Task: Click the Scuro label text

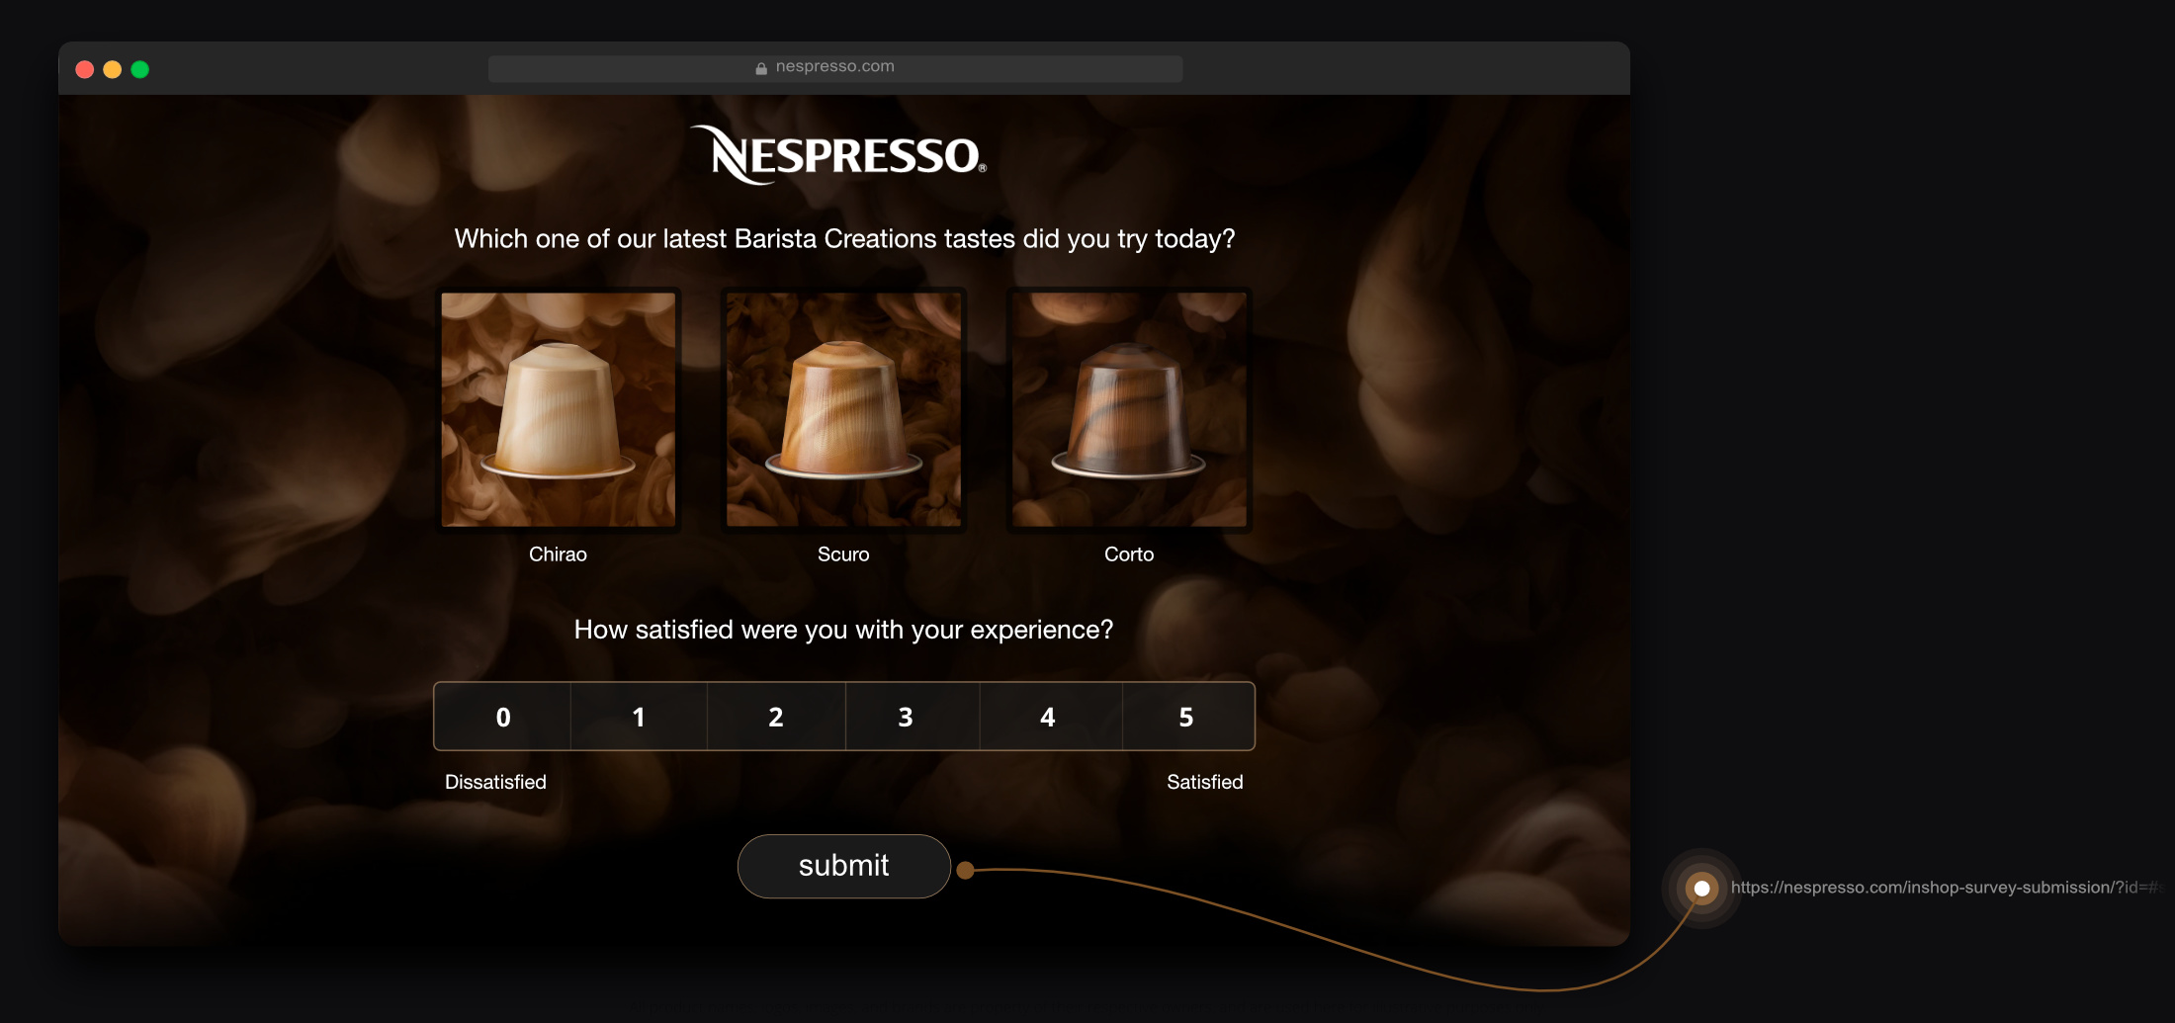Action: 843,554
